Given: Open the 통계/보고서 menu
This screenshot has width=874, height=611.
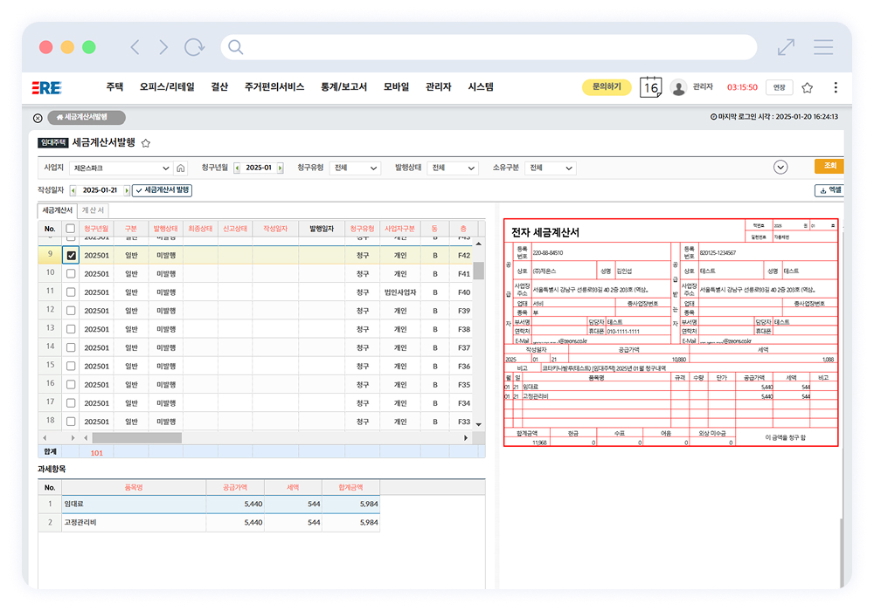Looking at the screenshot, I should tap(343, 87).
